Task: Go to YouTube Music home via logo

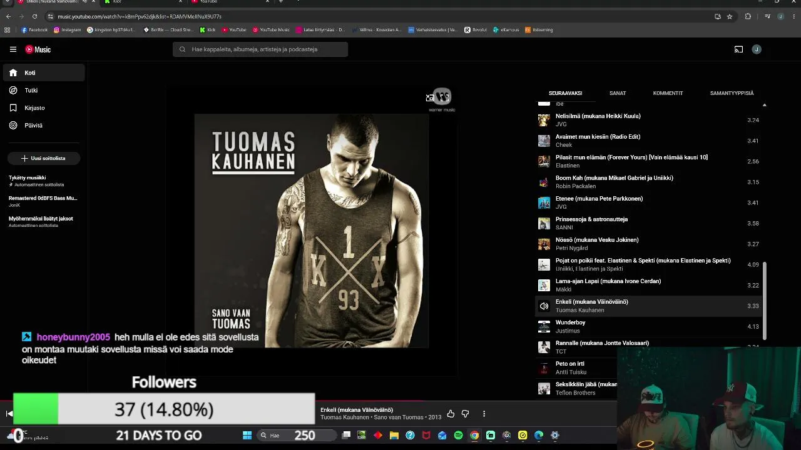Action: click(x=38, y=49)
